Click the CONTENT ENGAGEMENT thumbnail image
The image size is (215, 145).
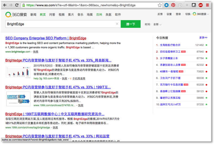(18, 99)
